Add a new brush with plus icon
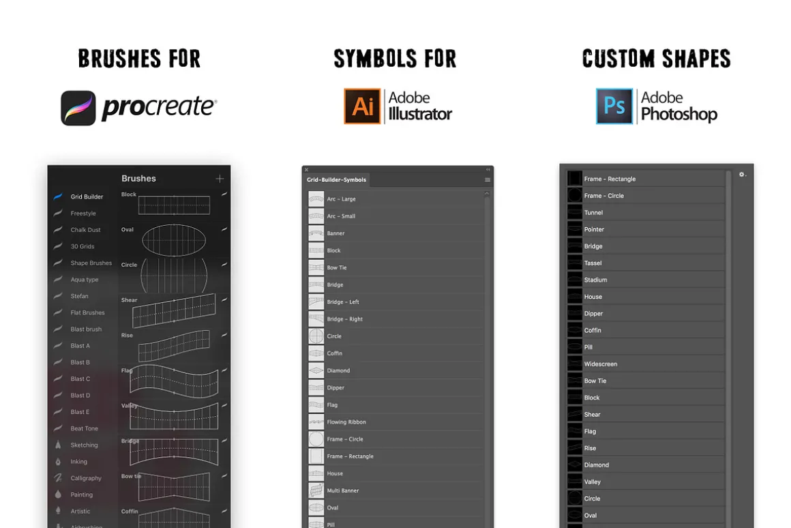This screenshot has width=791, height=528. click(x=220, y=179)
